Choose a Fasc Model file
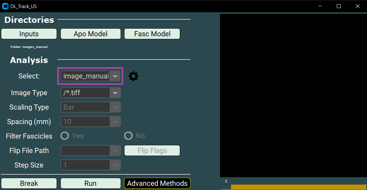 tap(152, 33)
